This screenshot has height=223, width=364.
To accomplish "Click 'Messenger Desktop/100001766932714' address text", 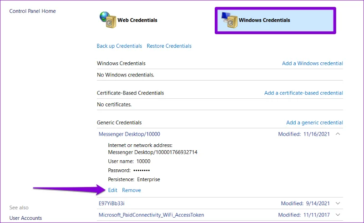I will click(153, 152).
